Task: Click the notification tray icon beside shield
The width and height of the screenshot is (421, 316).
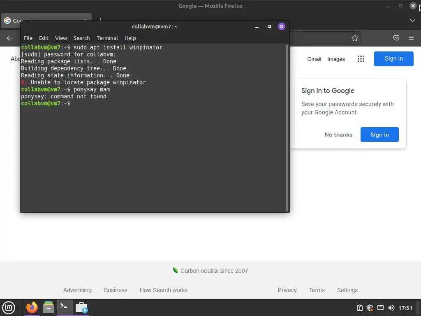Action: [x=359, y=308]
